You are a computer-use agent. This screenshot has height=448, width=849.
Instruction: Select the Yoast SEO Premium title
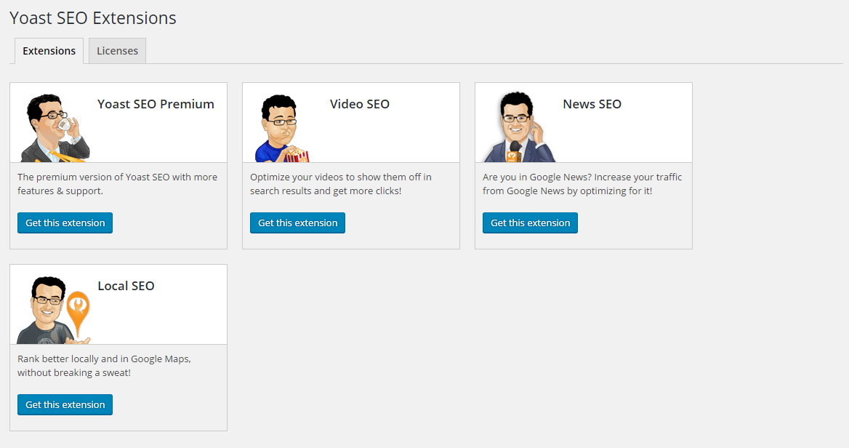point(156,104)
